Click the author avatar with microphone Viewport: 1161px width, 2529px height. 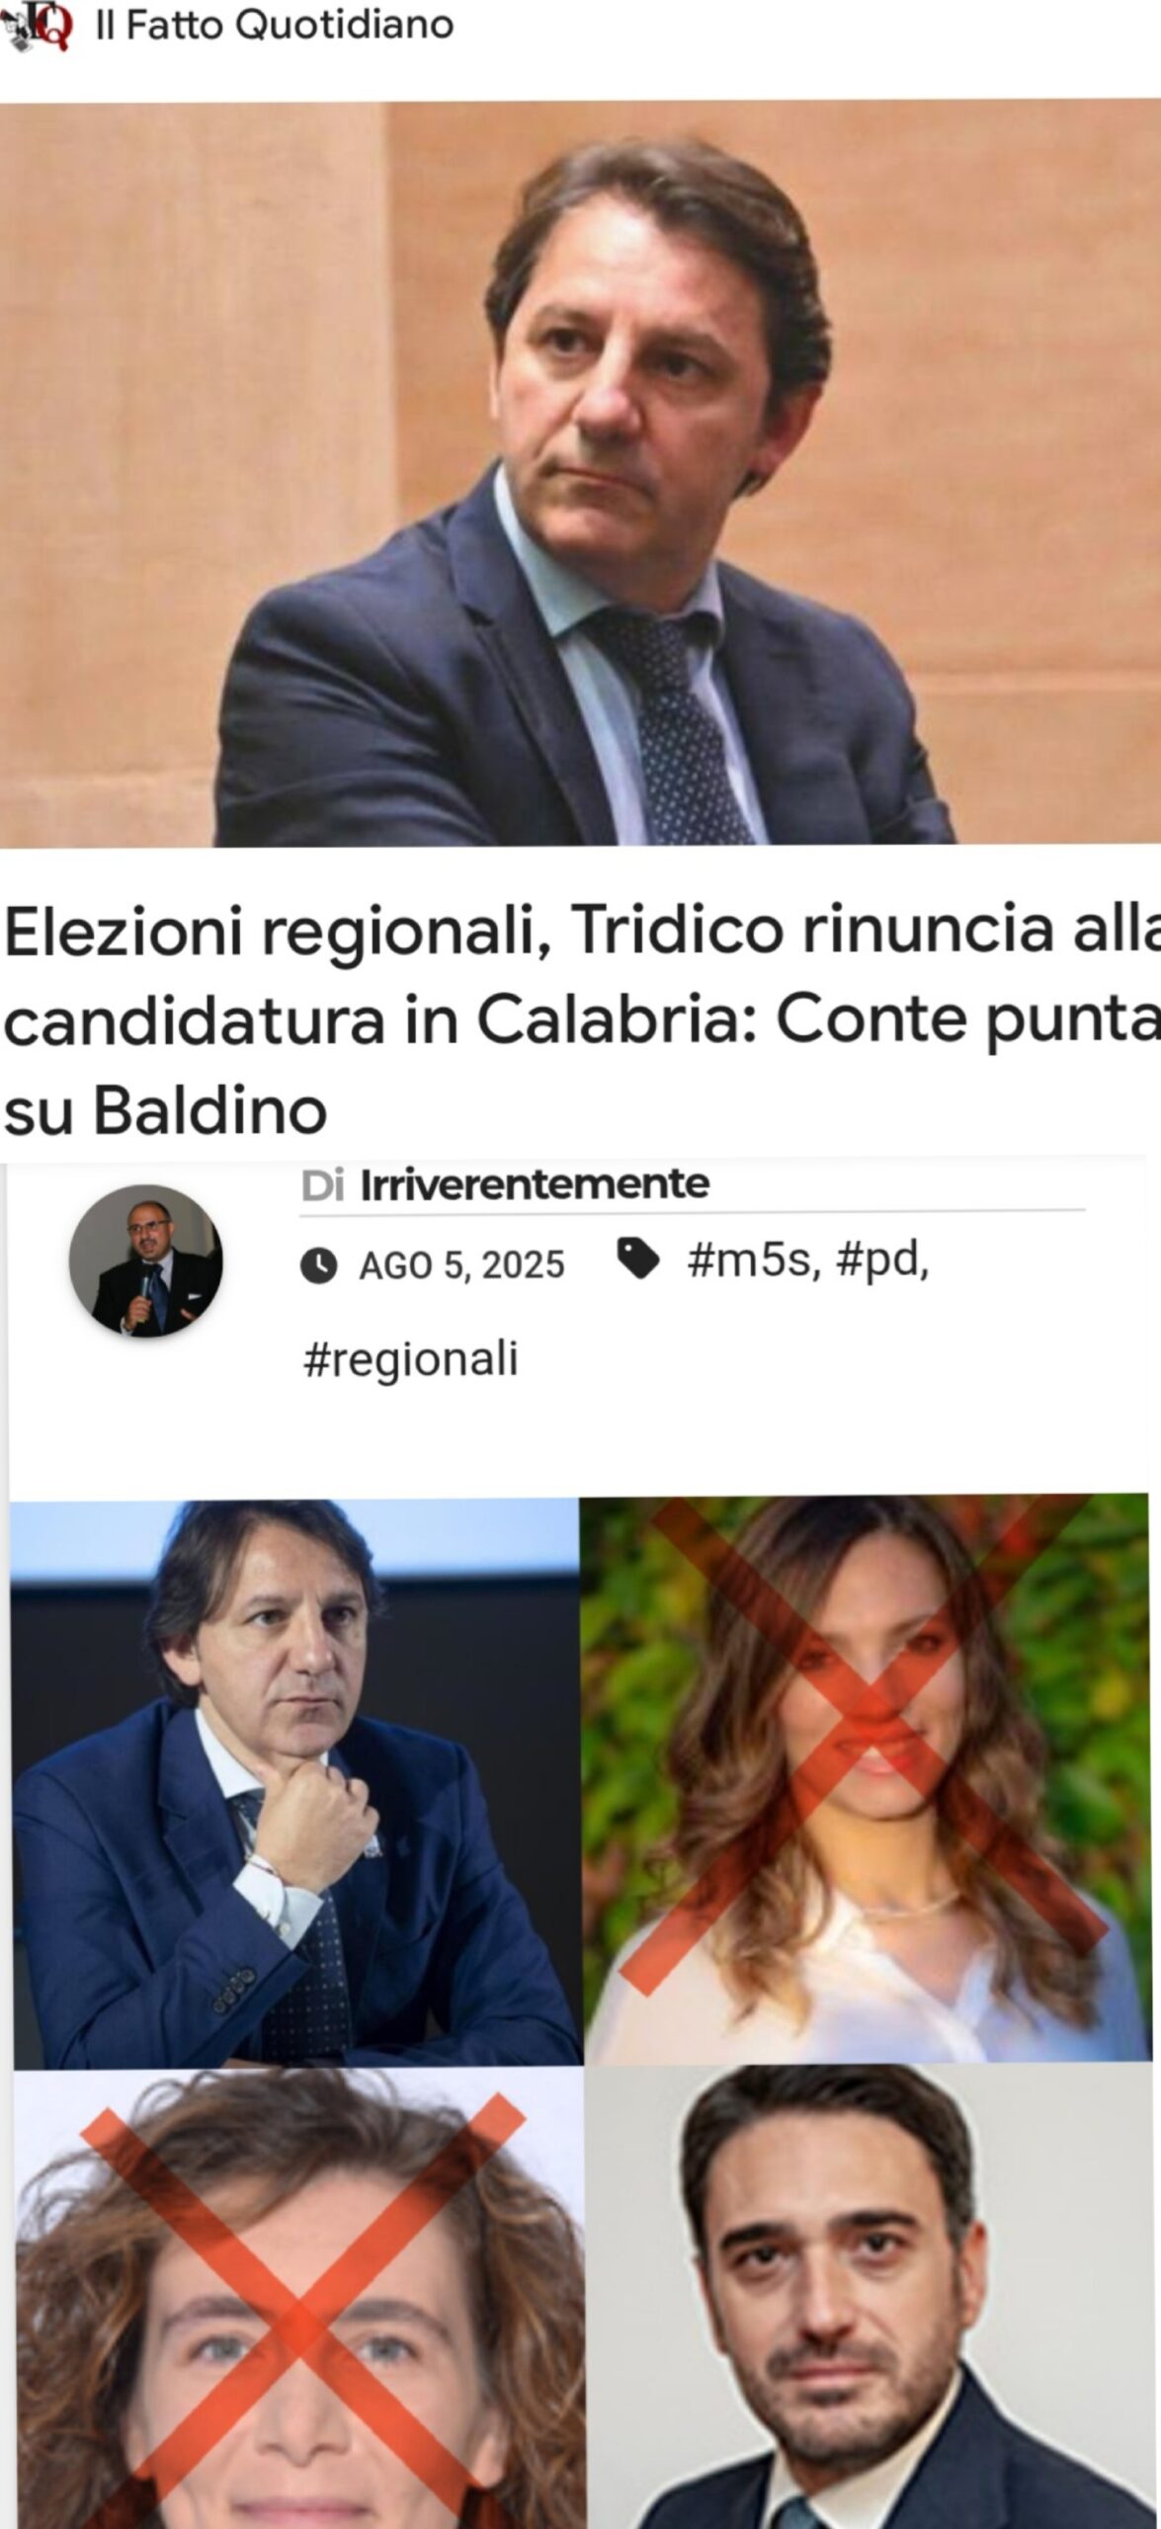[x=145, y=1262]
